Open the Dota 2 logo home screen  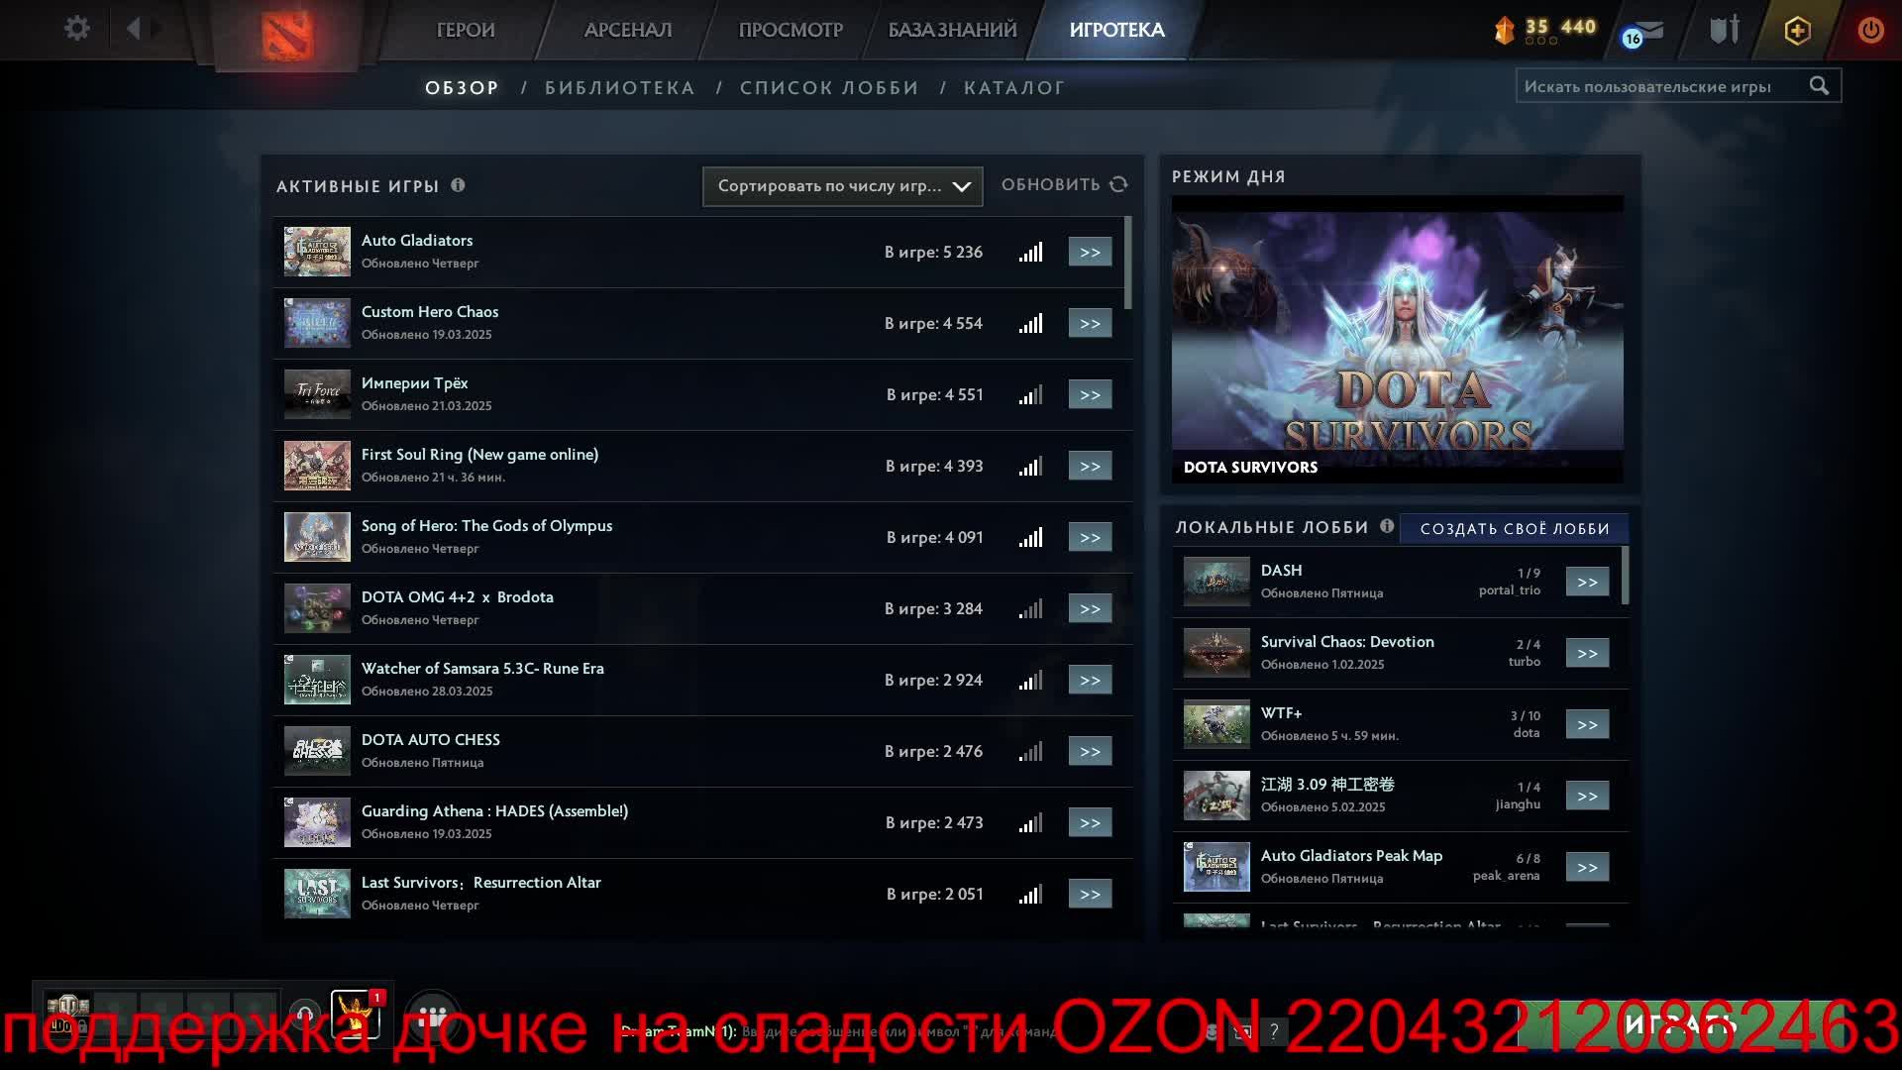coord(287,35)
